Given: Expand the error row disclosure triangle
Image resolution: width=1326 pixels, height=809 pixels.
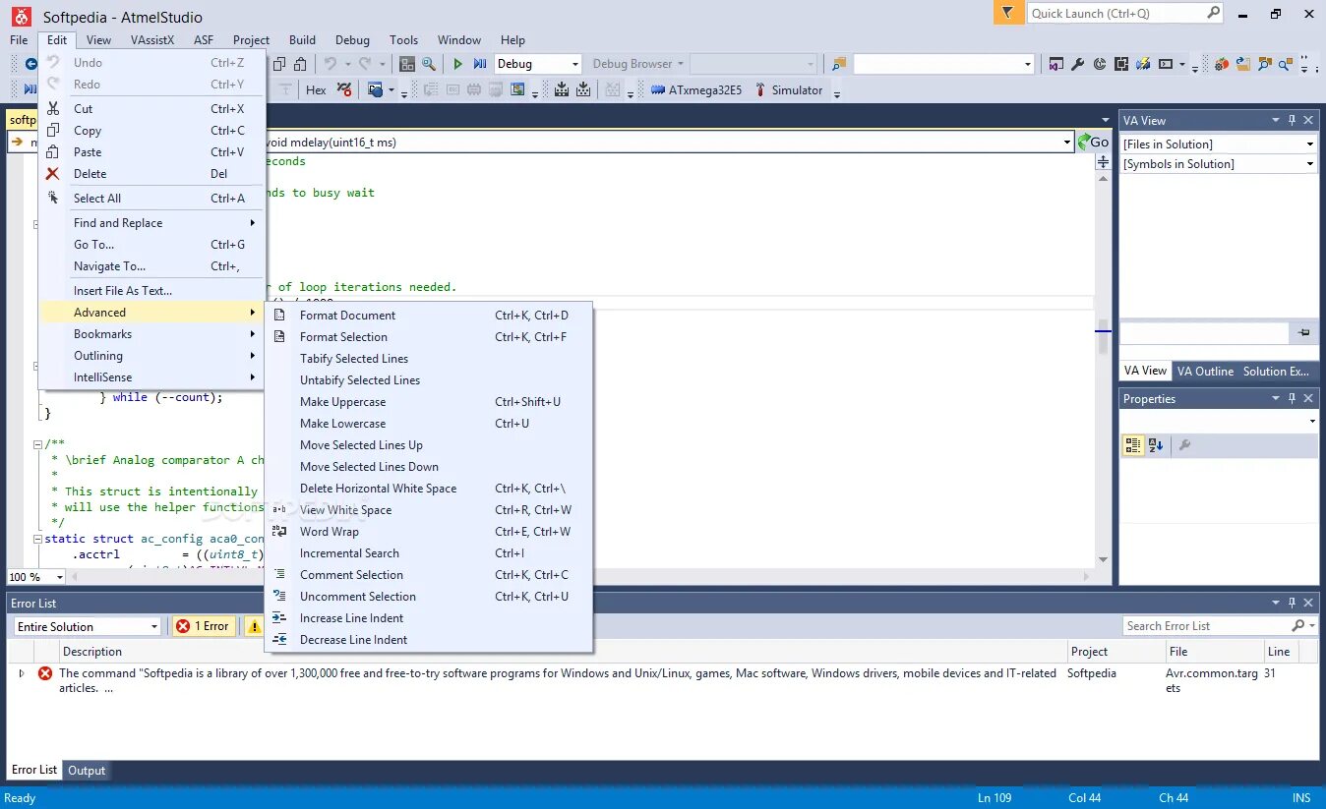Looking at the screenshot, I should click(22, 673).
